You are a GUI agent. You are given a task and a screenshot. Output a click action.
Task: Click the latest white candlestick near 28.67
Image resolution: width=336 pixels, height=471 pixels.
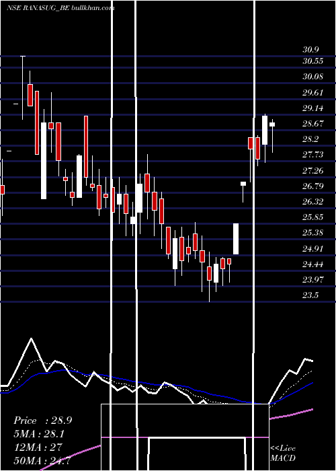(272, 124)
